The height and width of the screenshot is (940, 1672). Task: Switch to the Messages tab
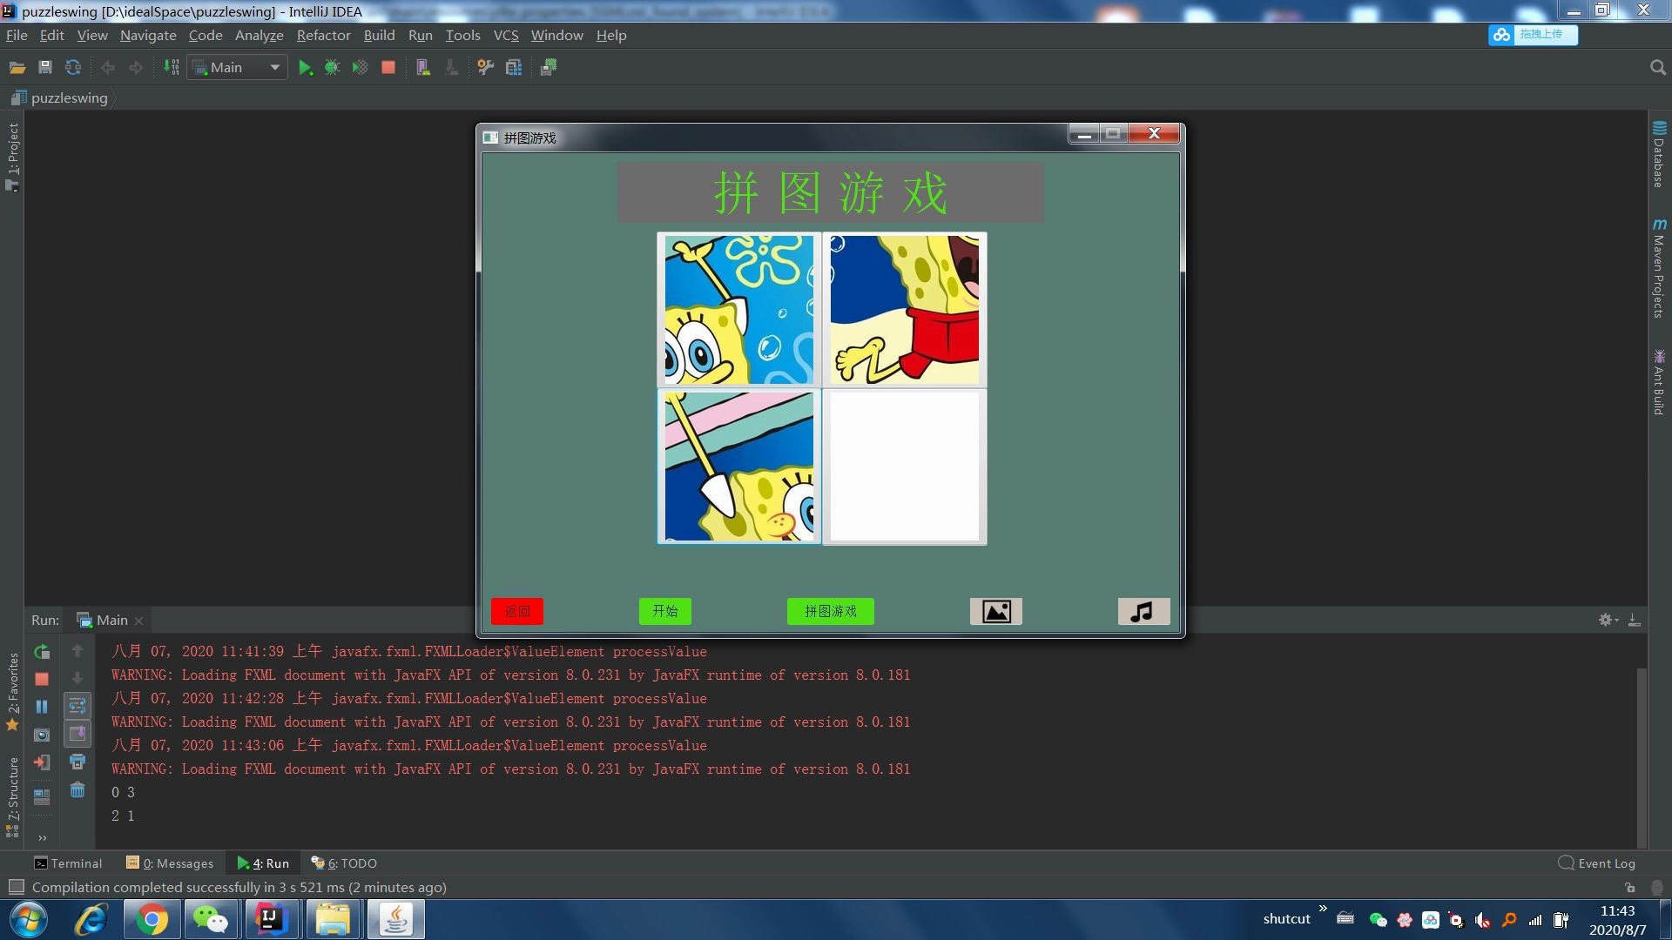coord(170,863)
